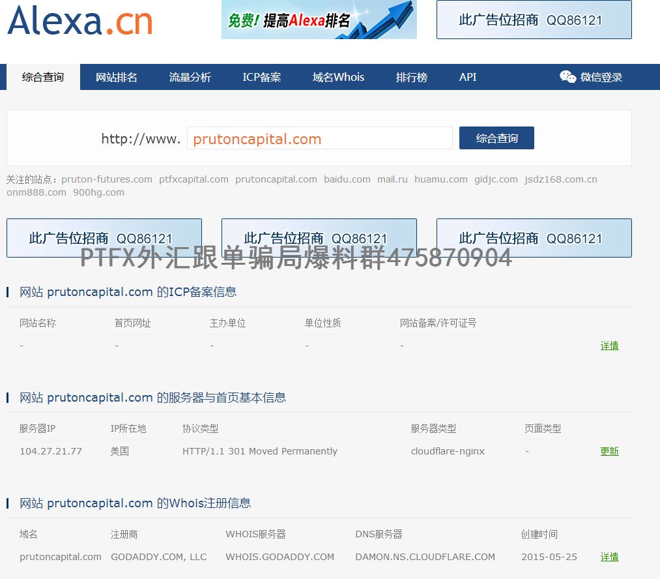This screenshot has height=579, width=660.
Task: Click the DNS服务器 column header
Action: 379,535
